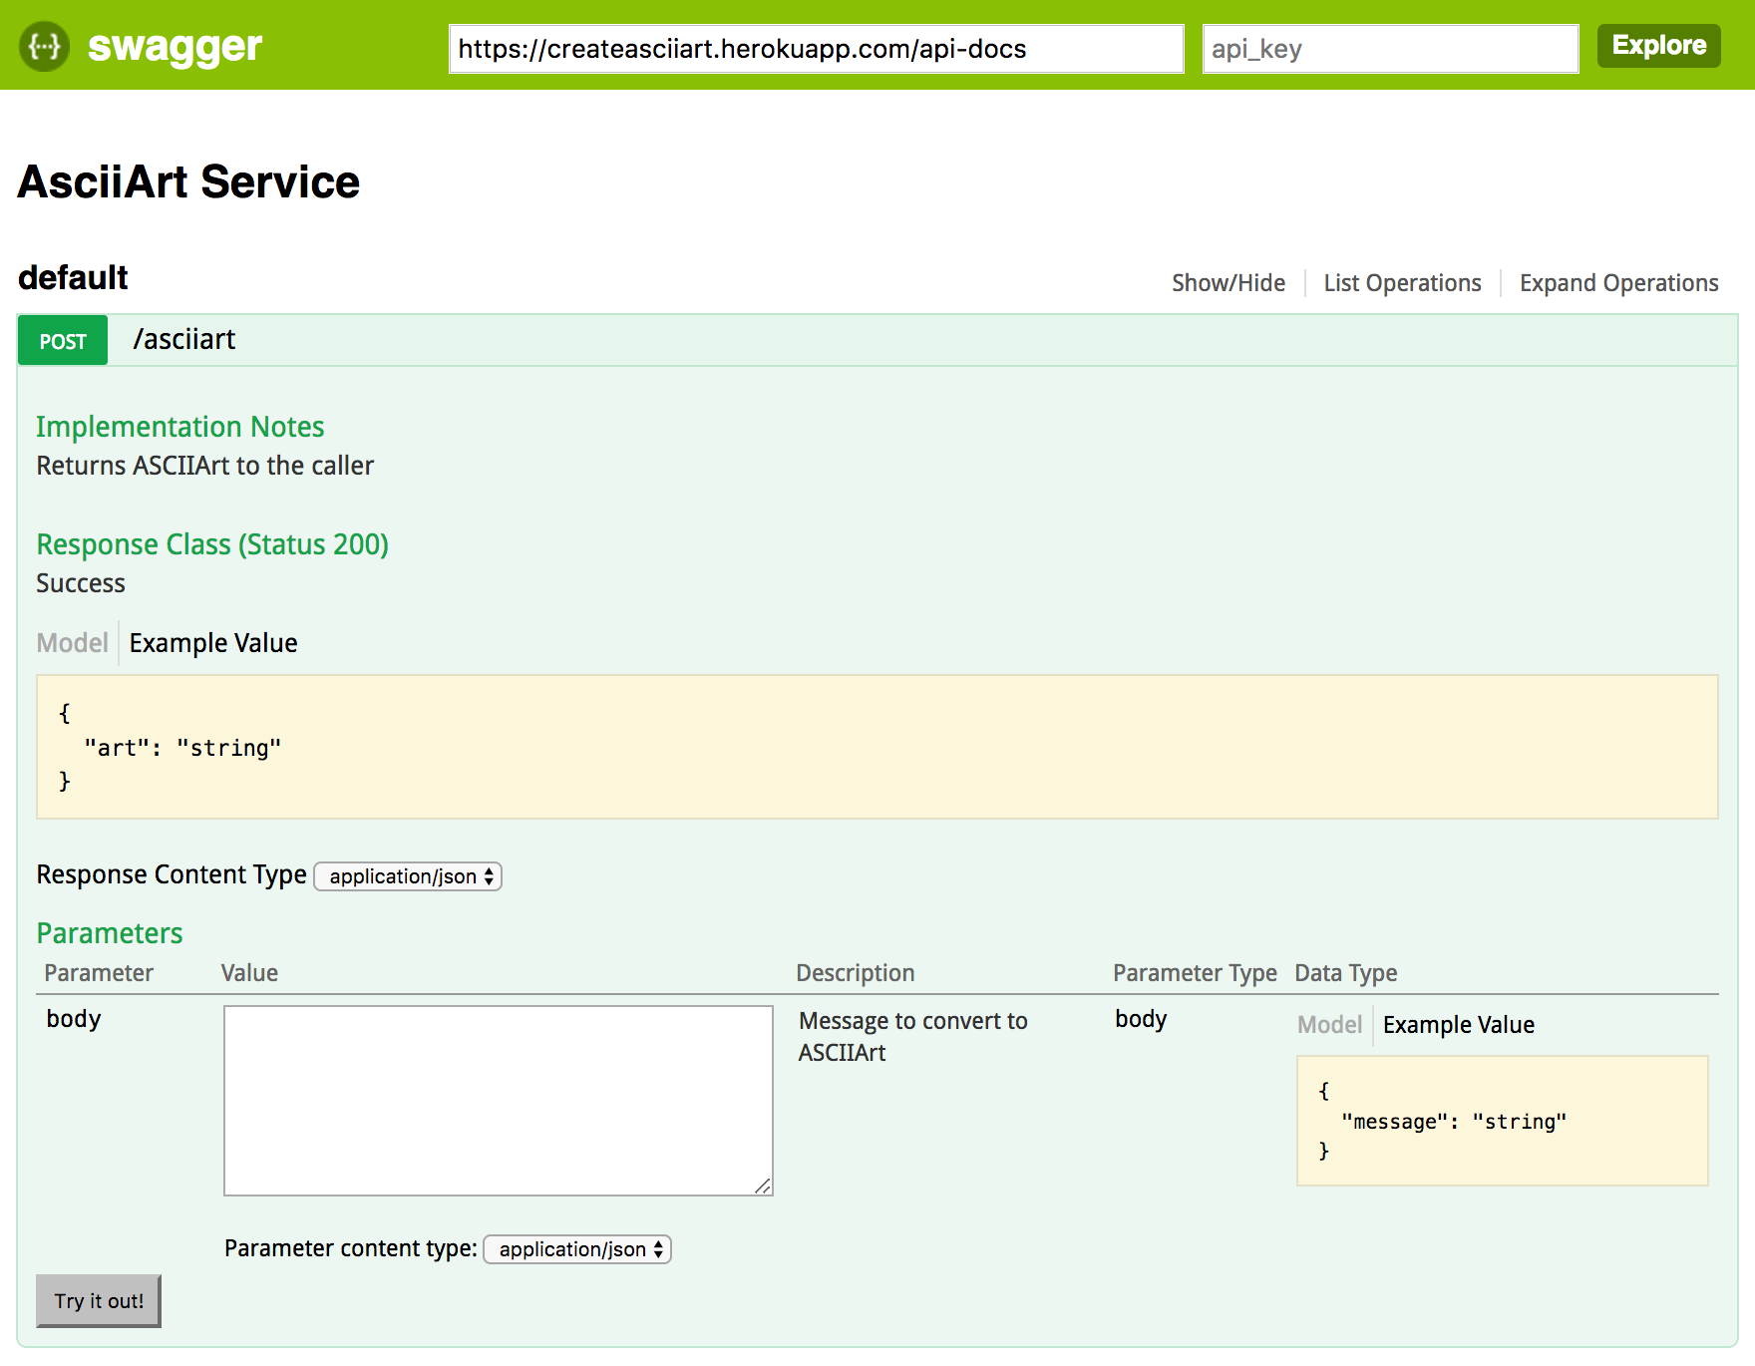The width and height of the screenshot is (1755, 1366).
Task: Focus the API docs URL field
Action: click(x=815, y=49)
